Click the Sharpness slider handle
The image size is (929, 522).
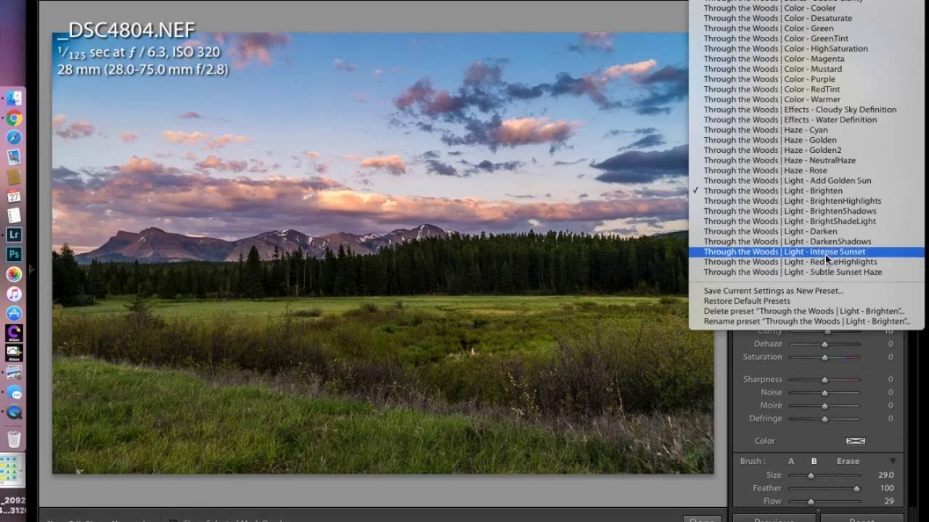point(824,380)
